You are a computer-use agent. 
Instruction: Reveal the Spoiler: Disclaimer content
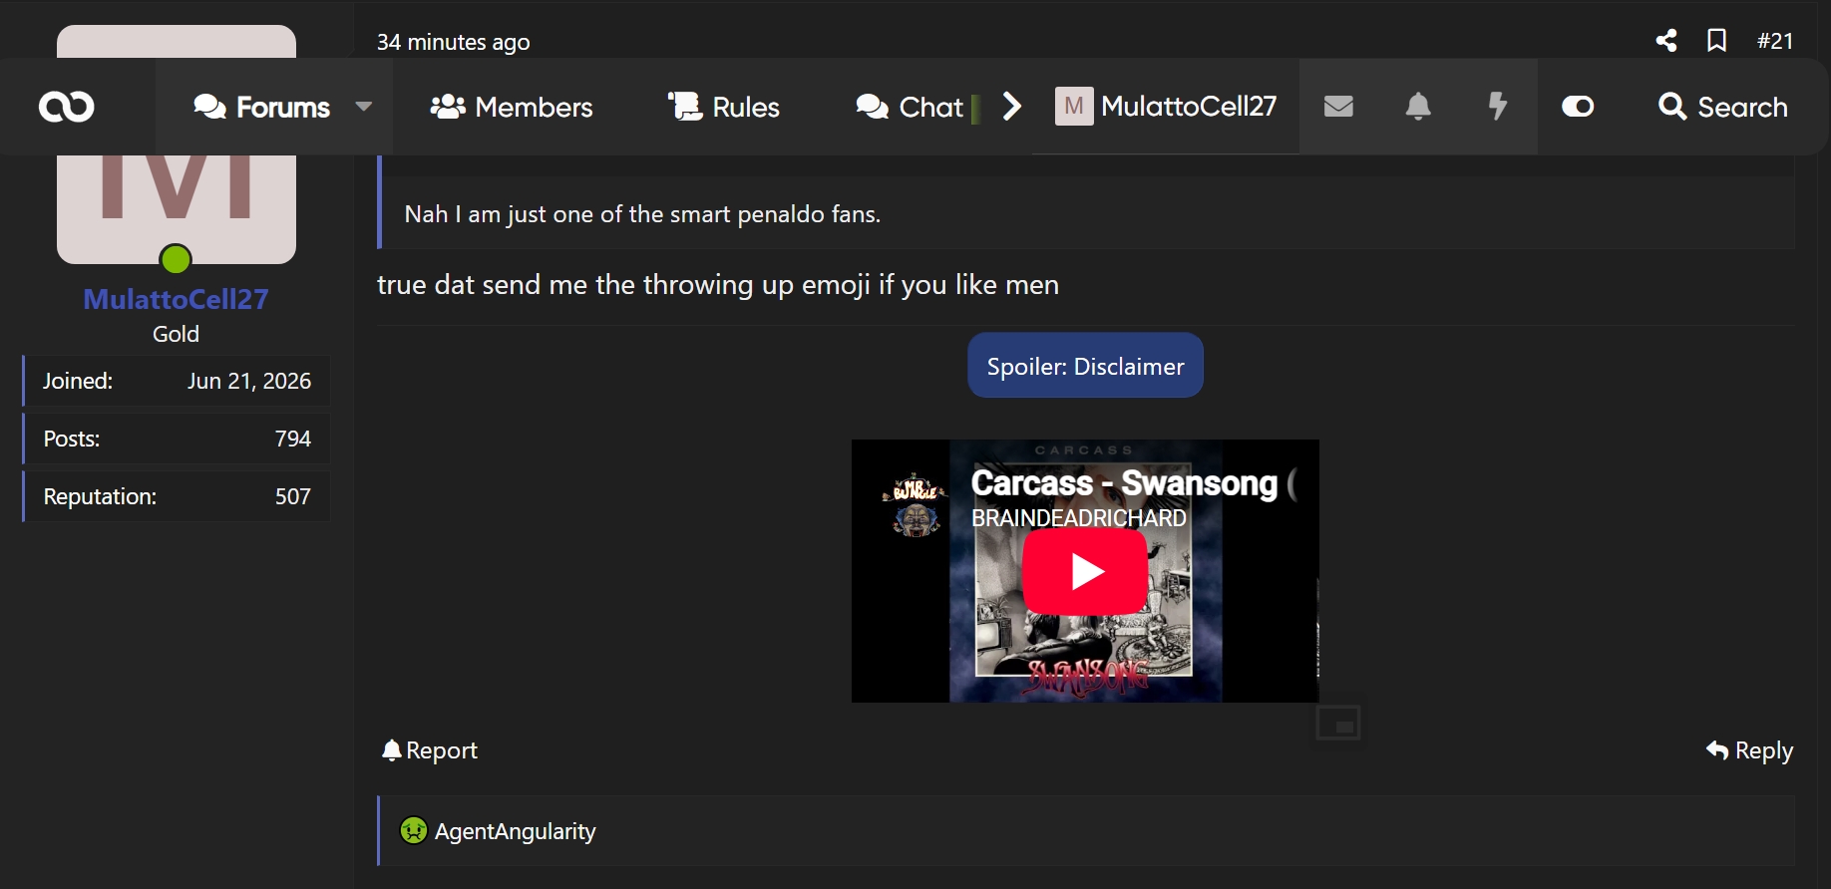point(1085,366)
